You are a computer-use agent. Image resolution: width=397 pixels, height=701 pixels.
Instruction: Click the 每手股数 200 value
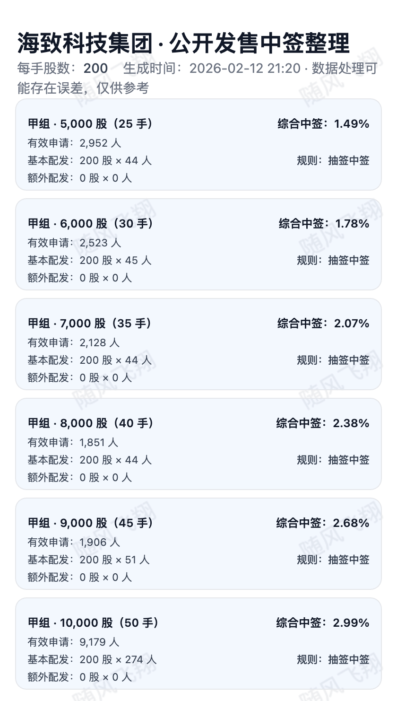click(95, 69)
